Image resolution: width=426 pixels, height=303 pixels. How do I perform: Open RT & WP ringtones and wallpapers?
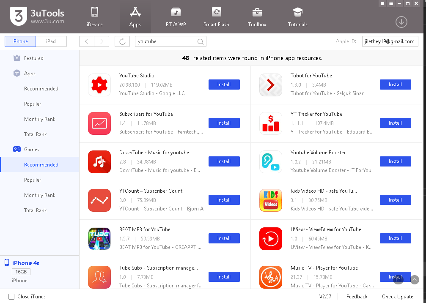[x=176, y=17]
